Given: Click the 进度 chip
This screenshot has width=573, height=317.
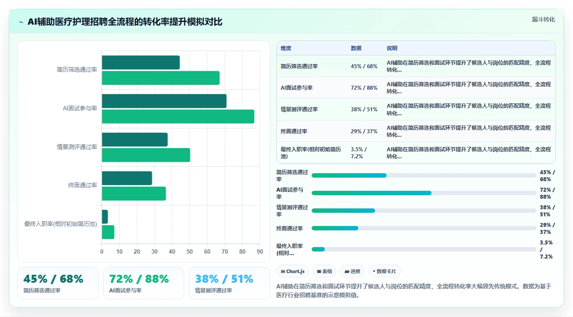Looking at the screenshot, I should (x=352, y=271).
